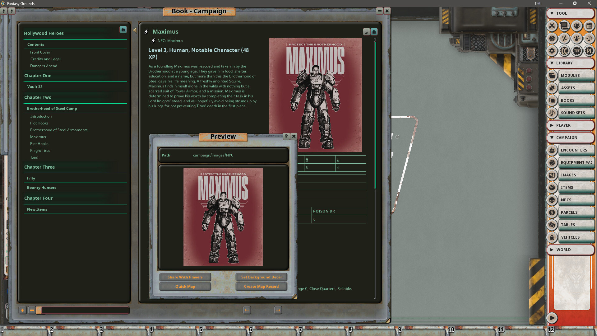
Task: Open the Combat Tracker crossed-swords tool
Action: tap(552, 26)
